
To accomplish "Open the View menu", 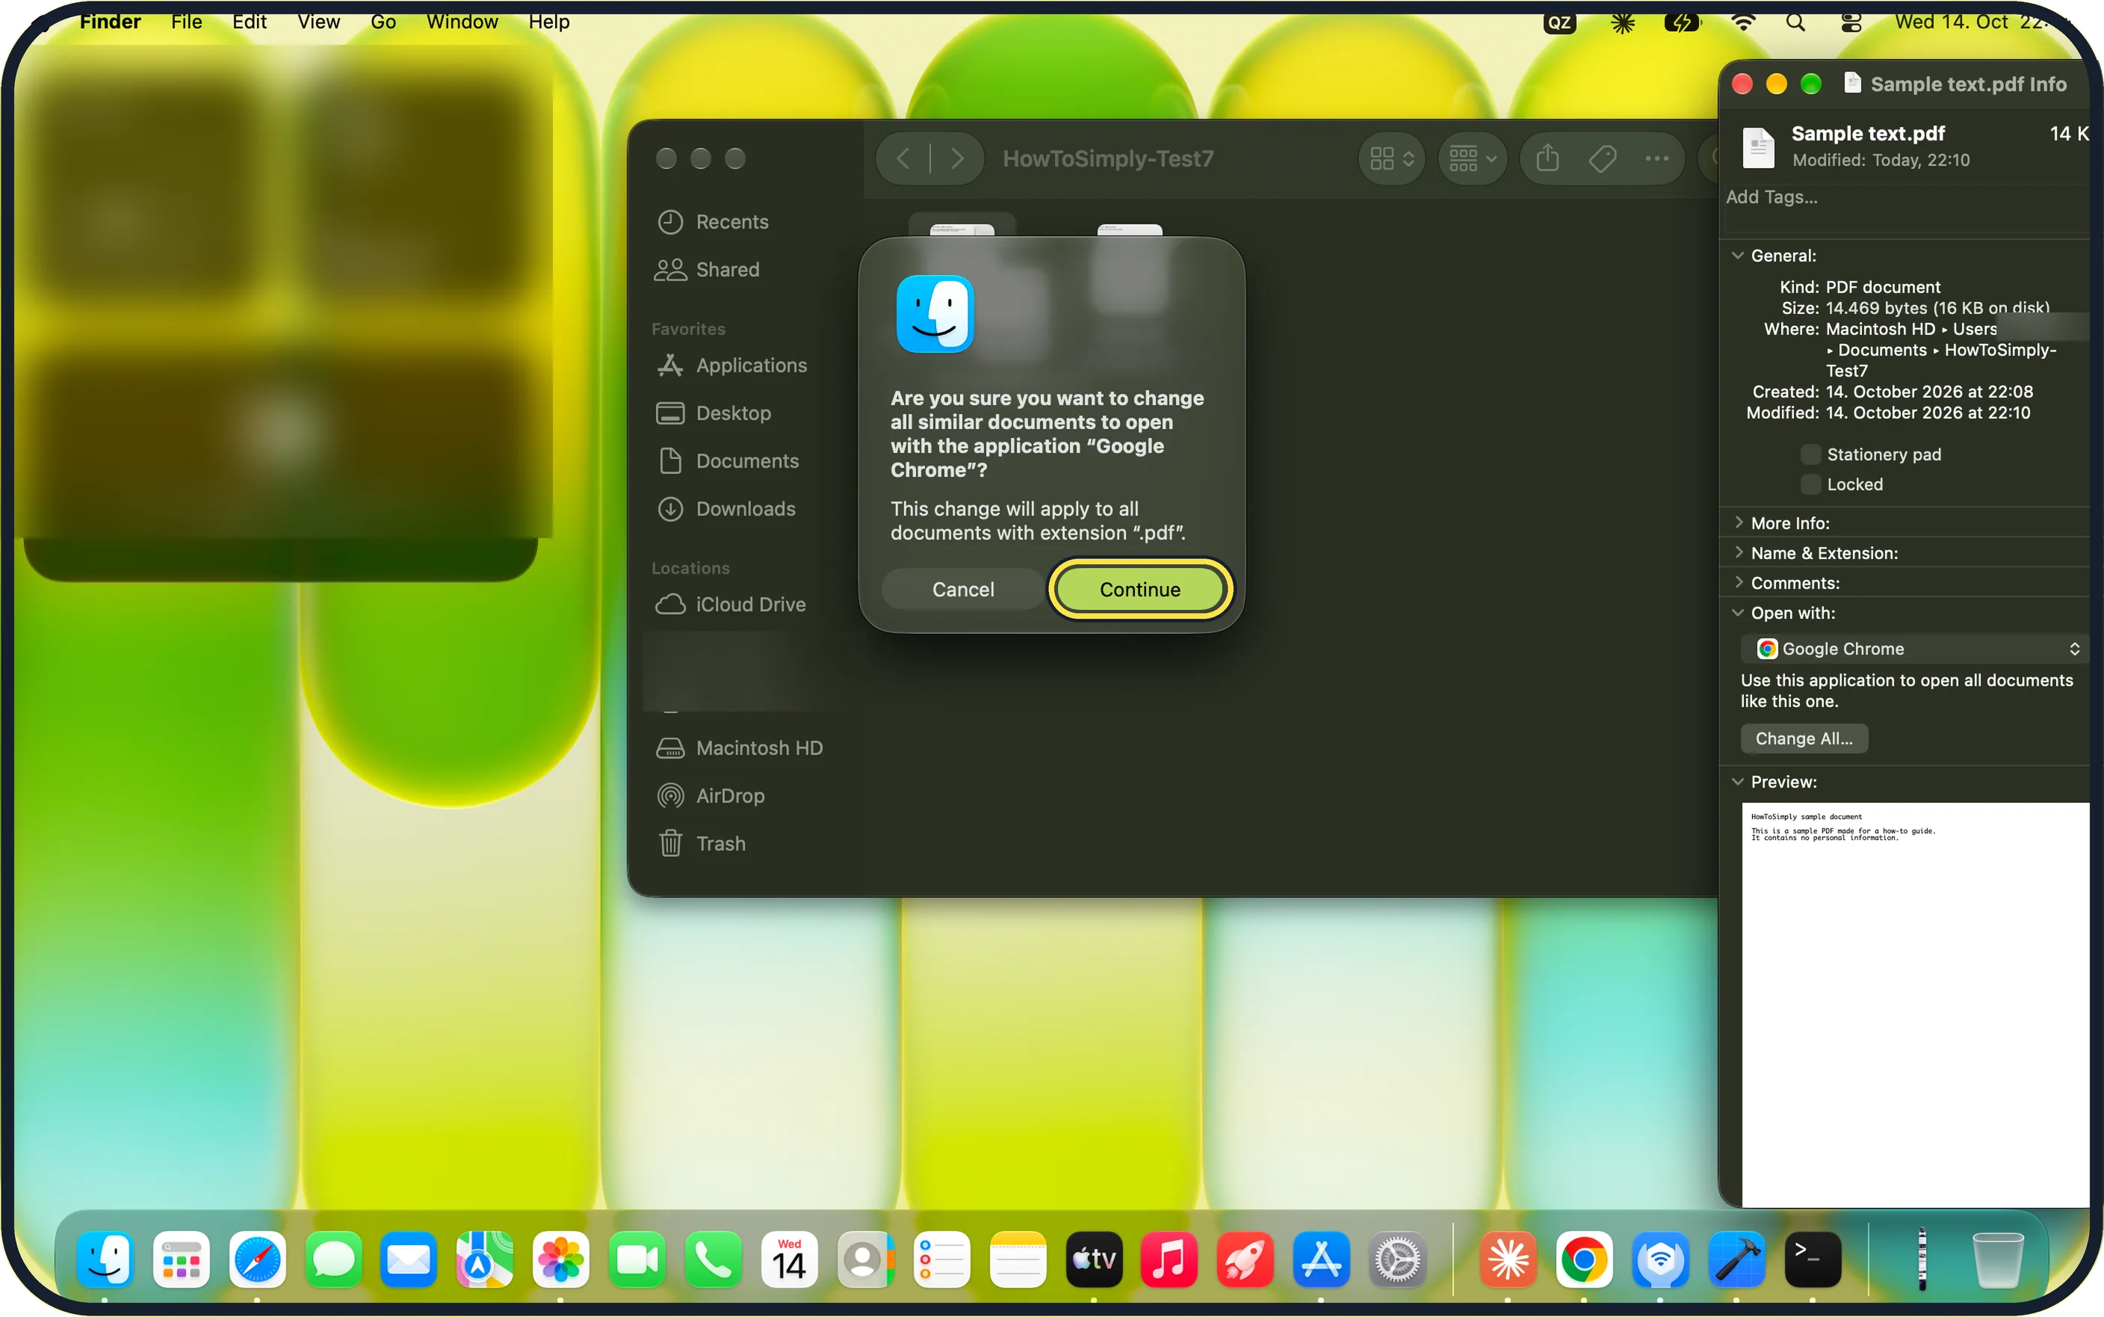I will tap(318, 22).
